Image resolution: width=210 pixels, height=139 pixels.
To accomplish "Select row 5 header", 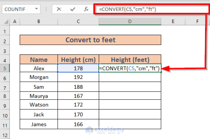I will 5,68.
